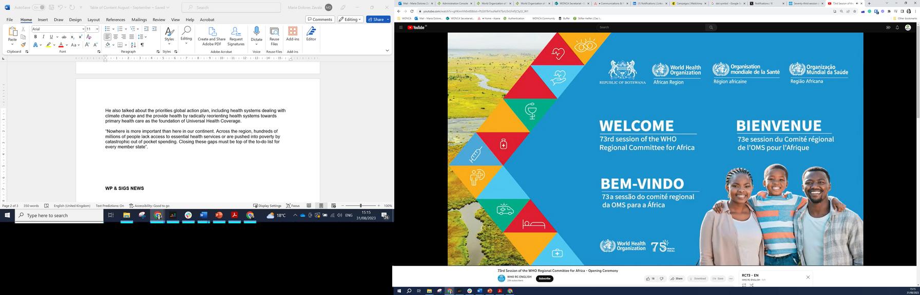Click the Subscribe button on YouTube
This screenshot has height=295, width=920.
coord(544,279)
